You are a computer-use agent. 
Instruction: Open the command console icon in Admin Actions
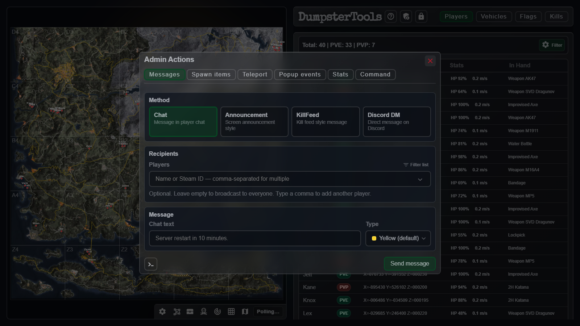click(151, 264)
